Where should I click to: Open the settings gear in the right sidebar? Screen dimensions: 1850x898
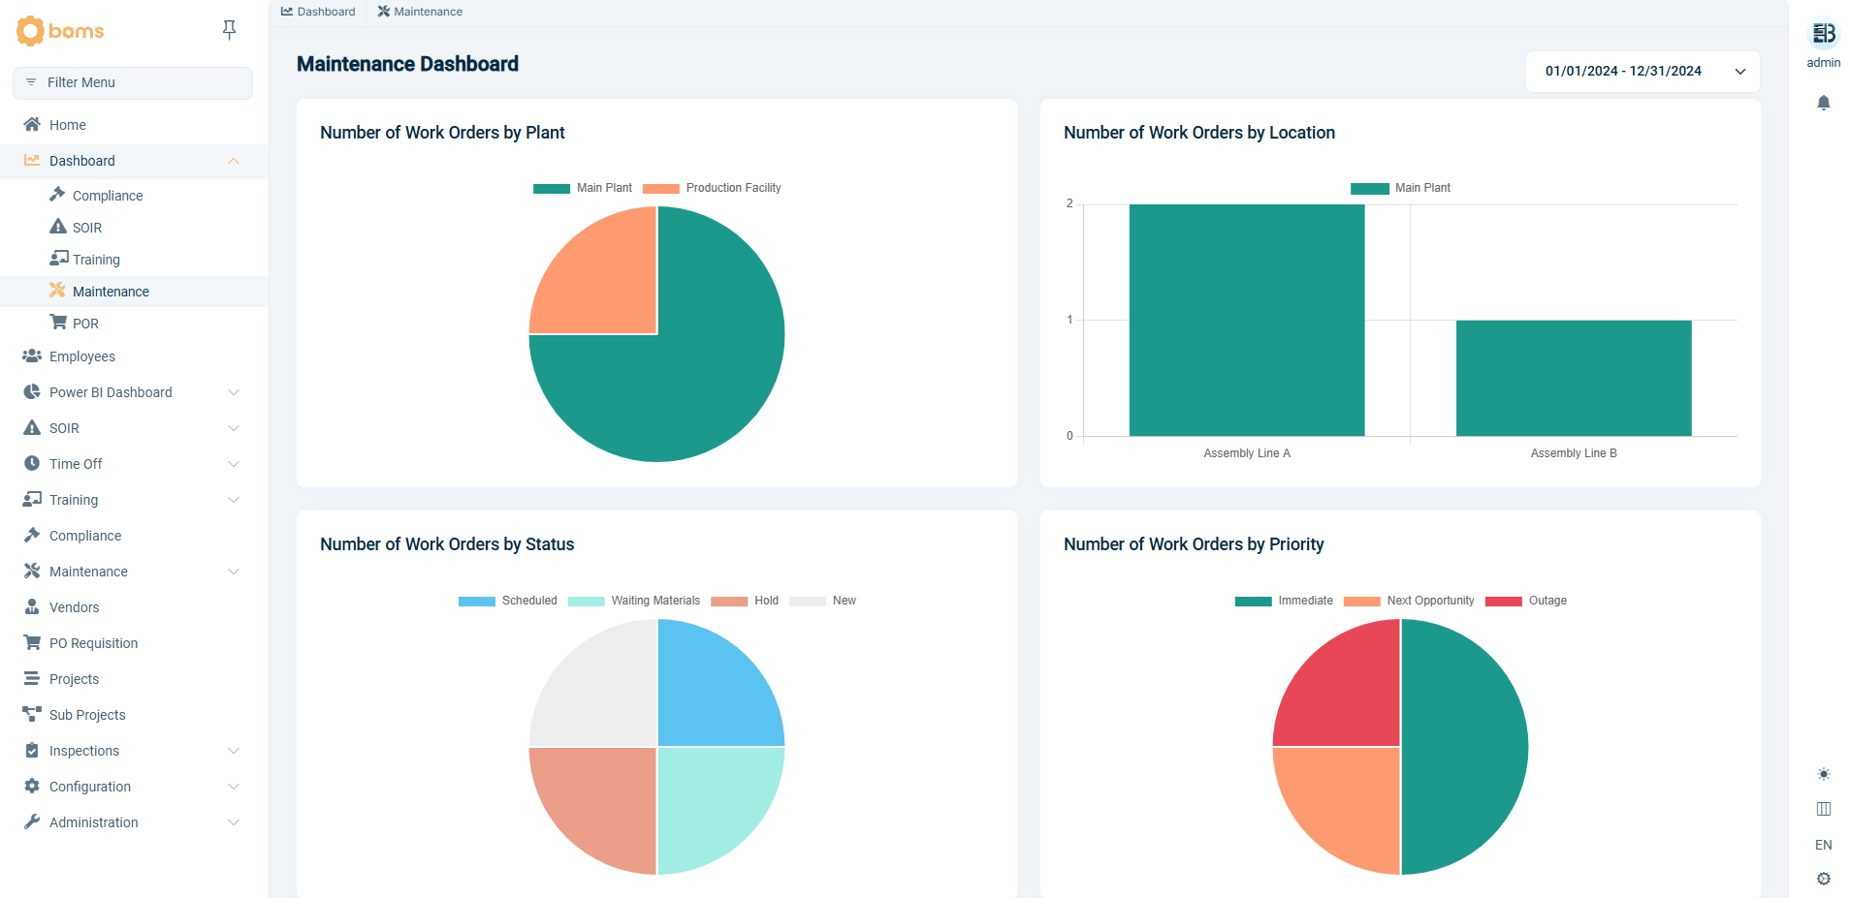(1823, 879)
